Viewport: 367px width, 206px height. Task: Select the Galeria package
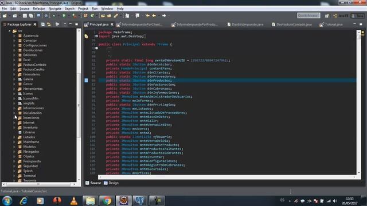pyautogui.click(x=28, y=79)
